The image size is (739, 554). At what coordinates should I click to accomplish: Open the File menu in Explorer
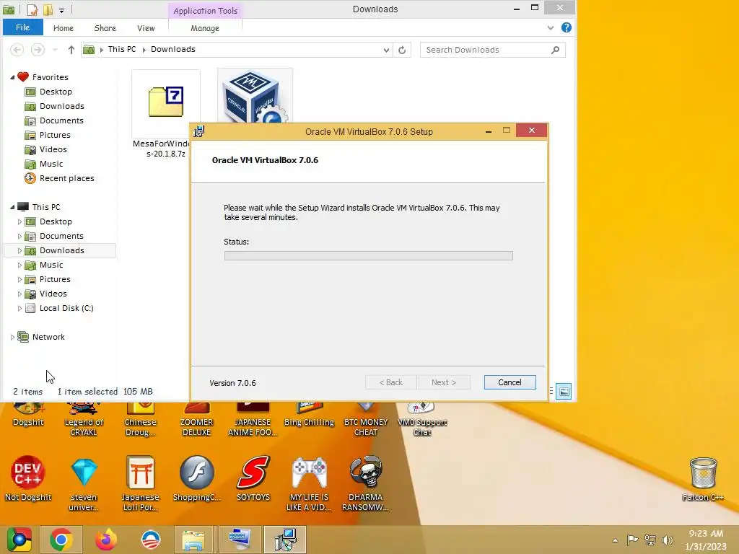[x=22, y=27]
